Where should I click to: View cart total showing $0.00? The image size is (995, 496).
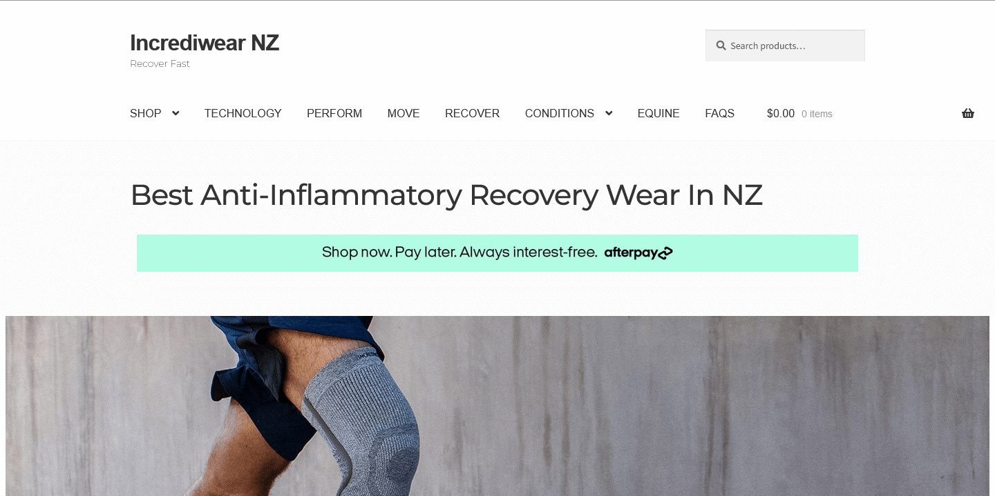click(781, 114)
